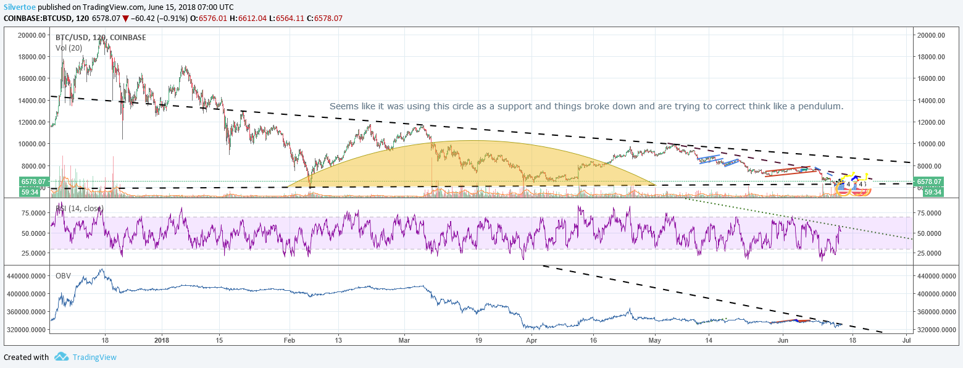This screenshot has height=368, width=963.
Task: Click the green 6578.07 tag on left axis
Action: pos(33,182)
